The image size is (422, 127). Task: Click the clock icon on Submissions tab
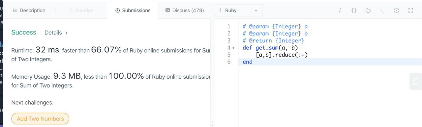point(117,11)
